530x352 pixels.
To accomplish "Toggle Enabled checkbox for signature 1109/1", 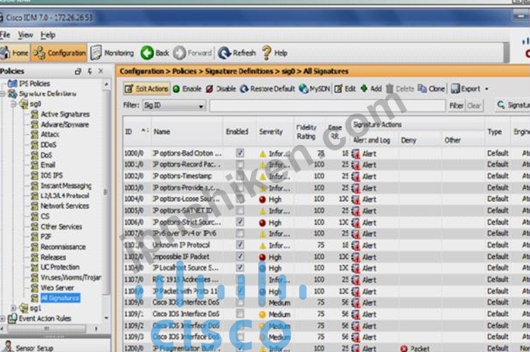I will coord(239,314).
